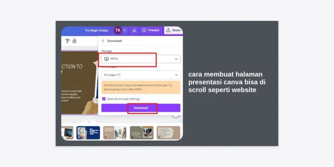The width and height of the screenshot is (334, 167).
Task: Select slide thumbnail number 5
Action: [x=115, y=133]
